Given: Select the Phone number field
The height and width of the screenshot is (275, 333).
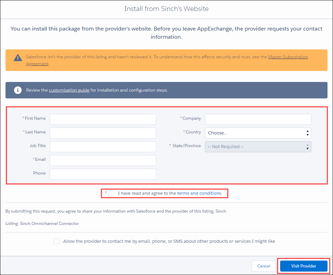Looking at the screenshot, I should click(103, 174).
